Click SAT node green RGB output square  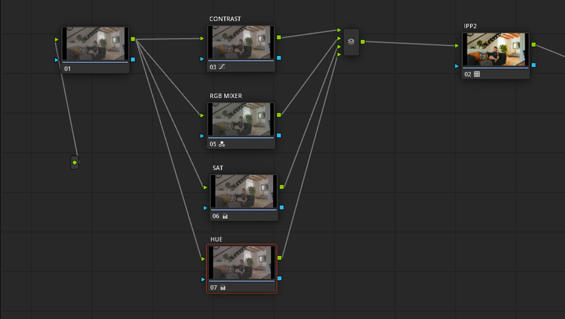tap(282, 187)
